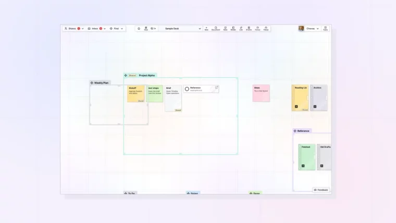
Task: Grab the Weekly Plan fence move handle
Action: [92, 83]
